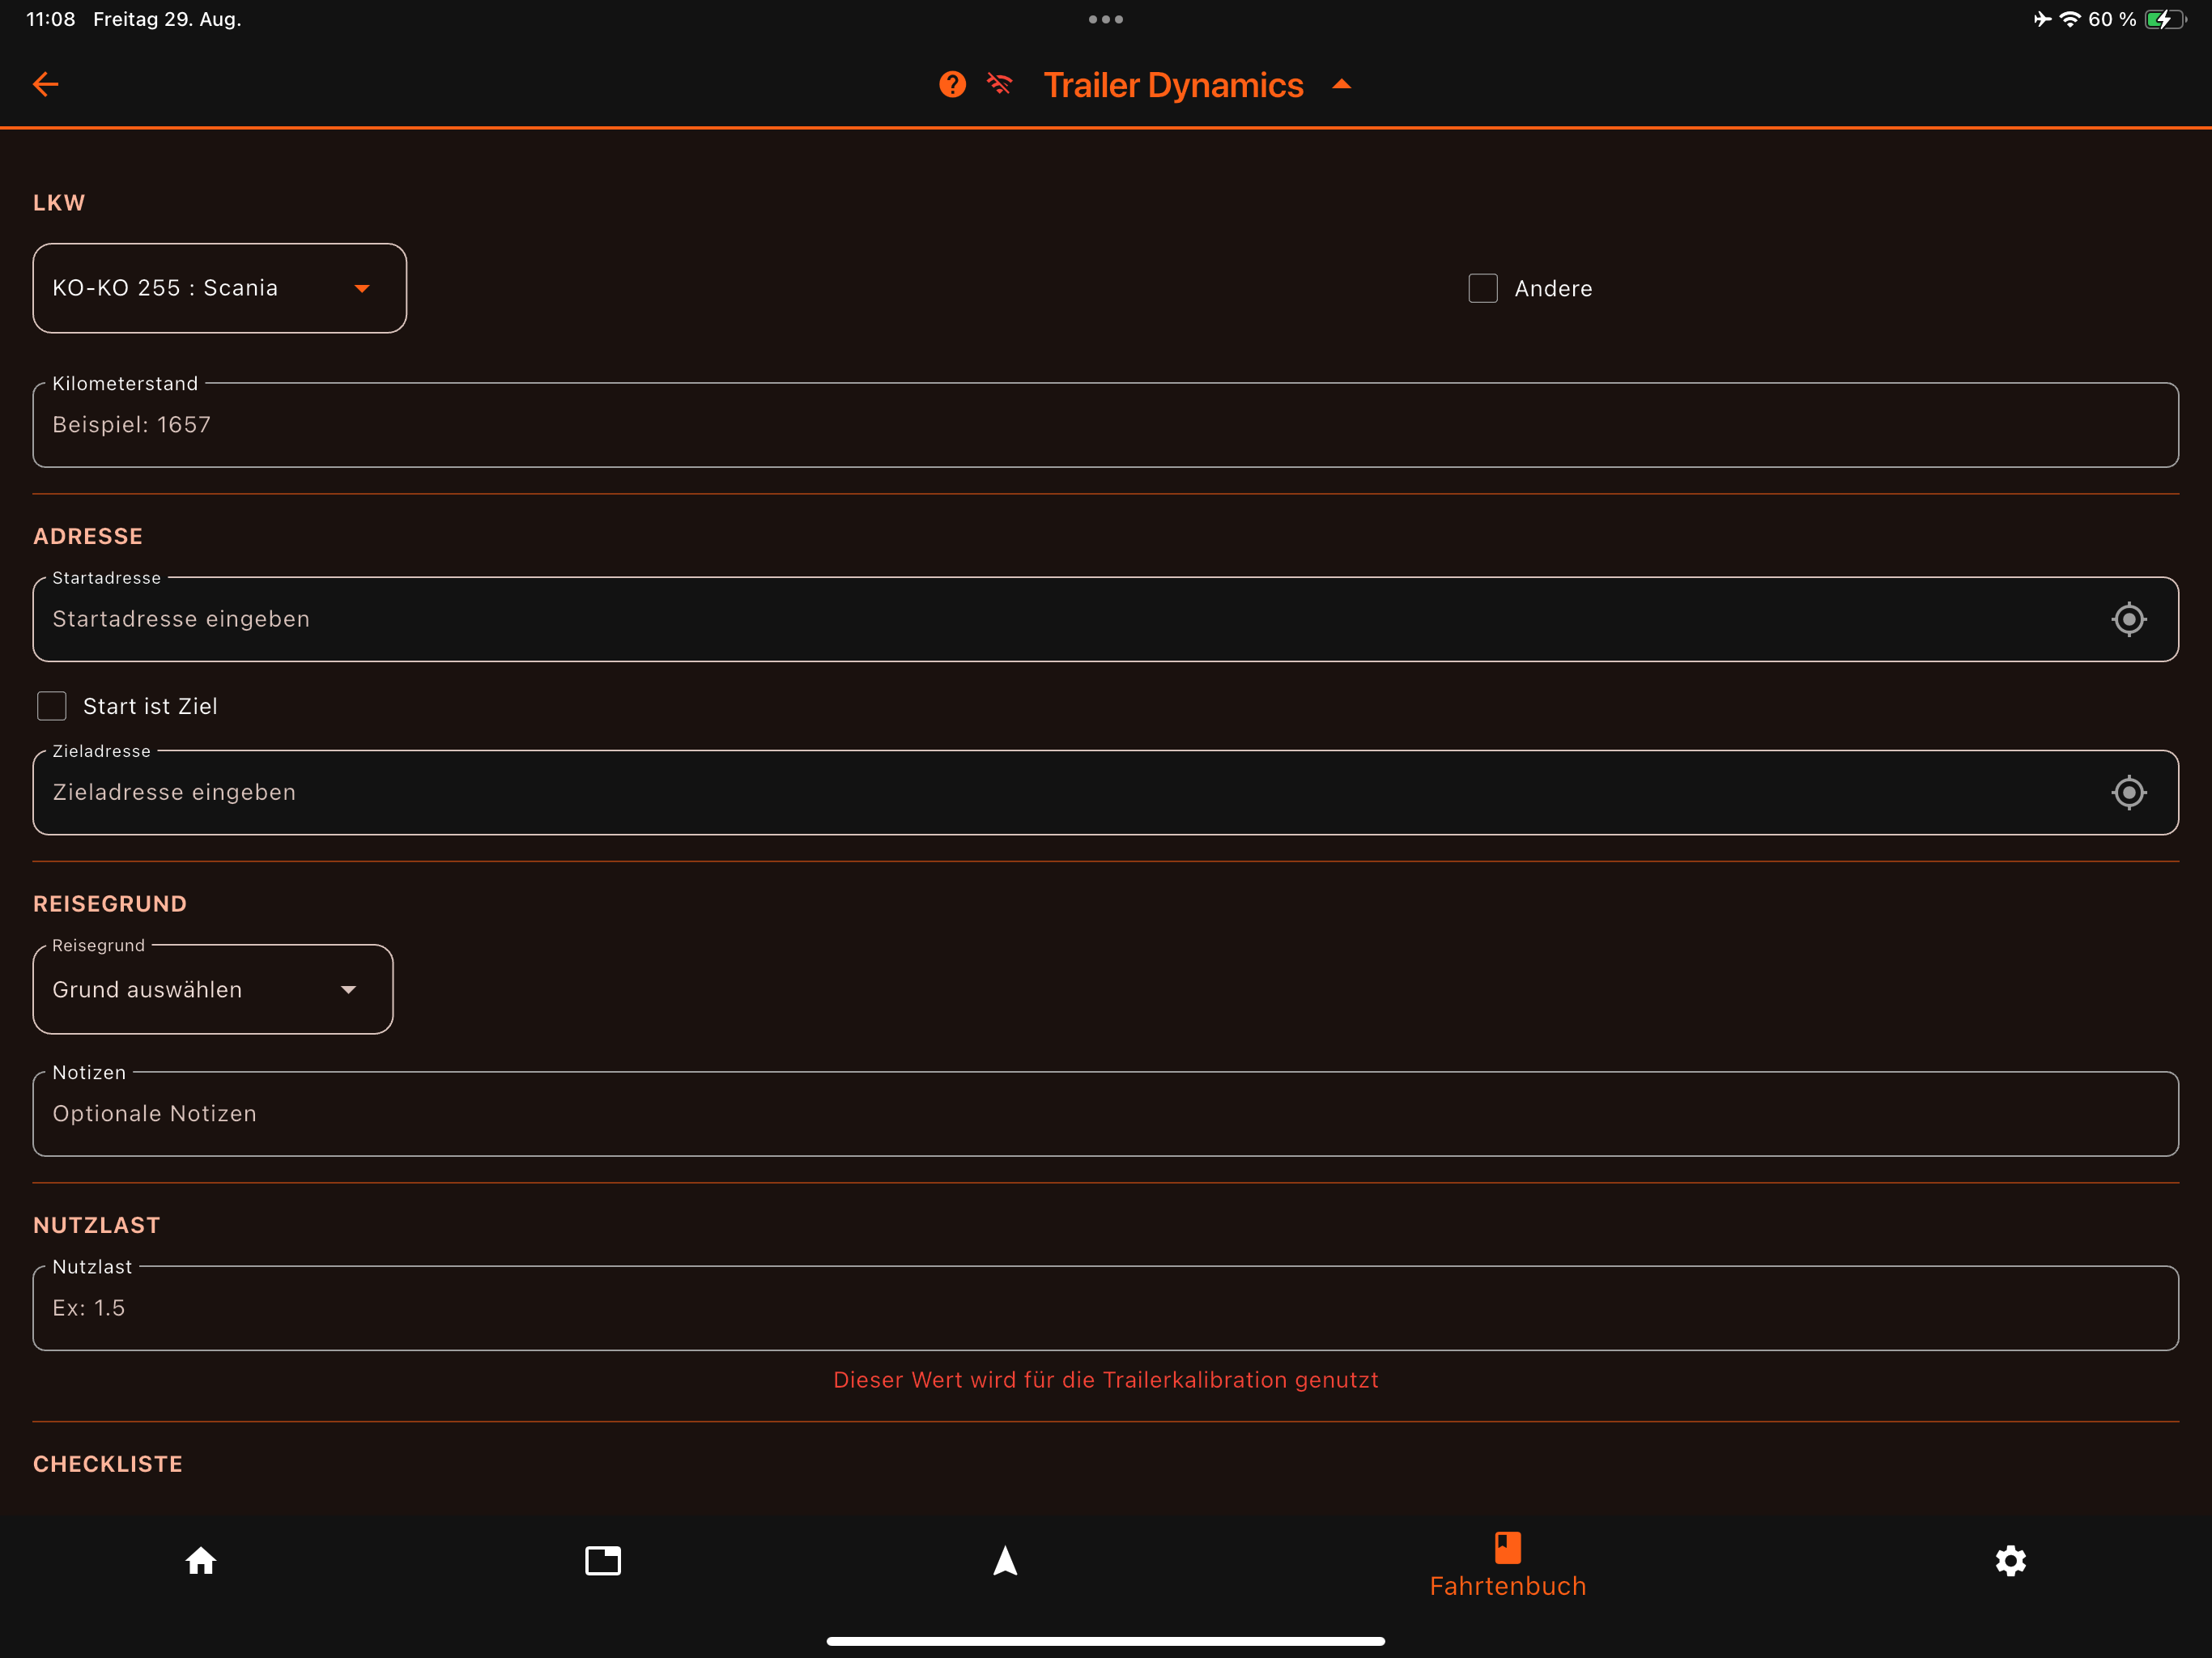Viewport: 2212px width, 1658px height.
Task: Go to the Home tab
Action: (x=201, y=1561)
